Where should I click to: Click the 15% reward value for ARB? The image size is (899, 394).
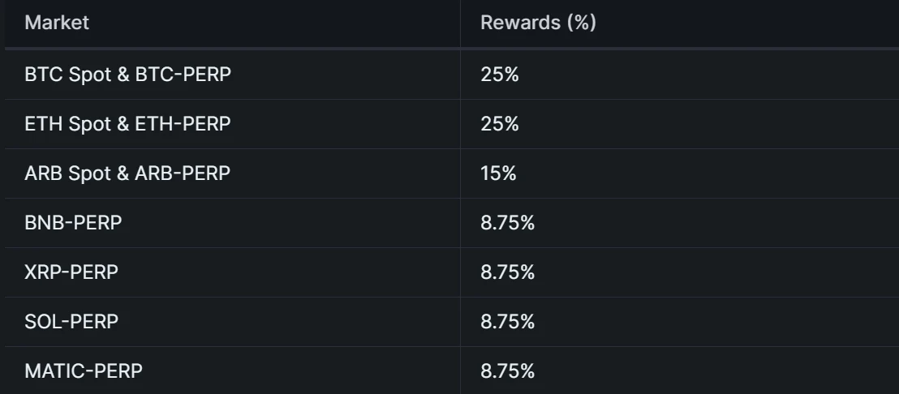[498, 173]
